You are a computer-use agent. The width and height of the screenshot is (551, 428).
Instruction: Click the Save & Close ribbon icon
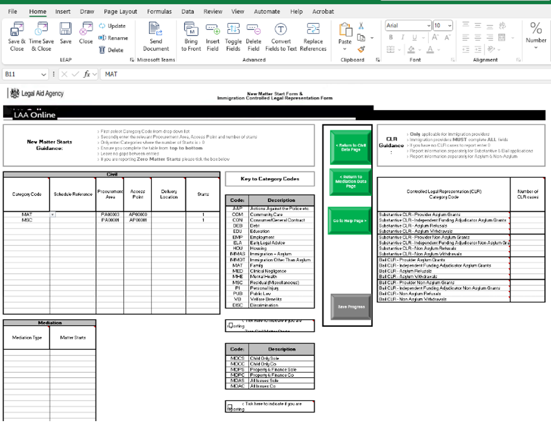[x=17, y=30]
